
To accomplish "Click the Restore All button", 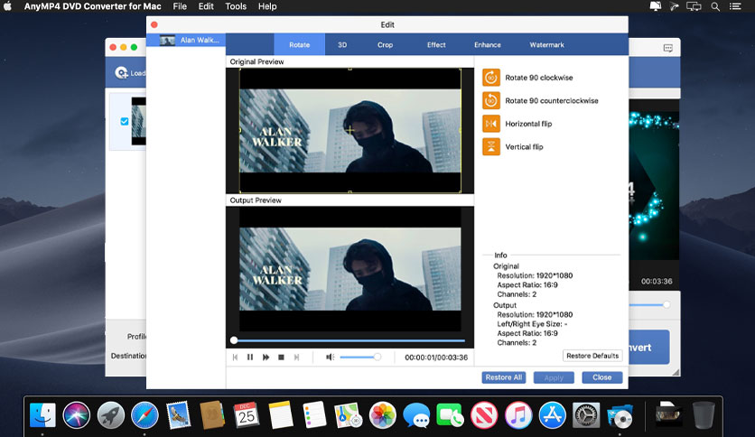I will 504,377.
